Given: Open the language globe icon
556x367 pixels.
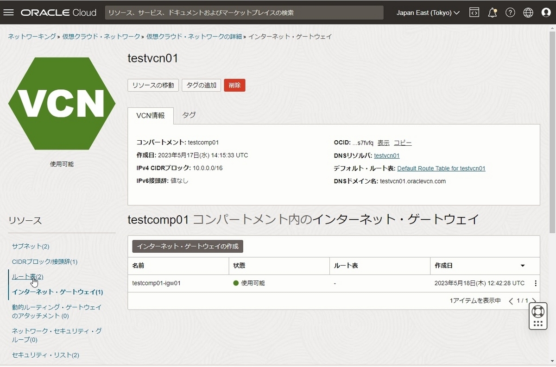Looking at the screenshot, I should tap(528, 12).
